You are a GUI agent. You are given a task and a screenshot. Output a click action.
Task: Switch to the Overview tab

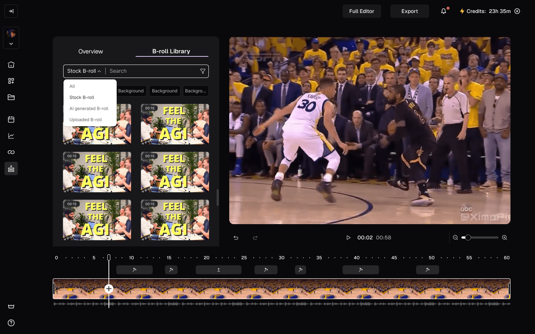tap(91, 51)
